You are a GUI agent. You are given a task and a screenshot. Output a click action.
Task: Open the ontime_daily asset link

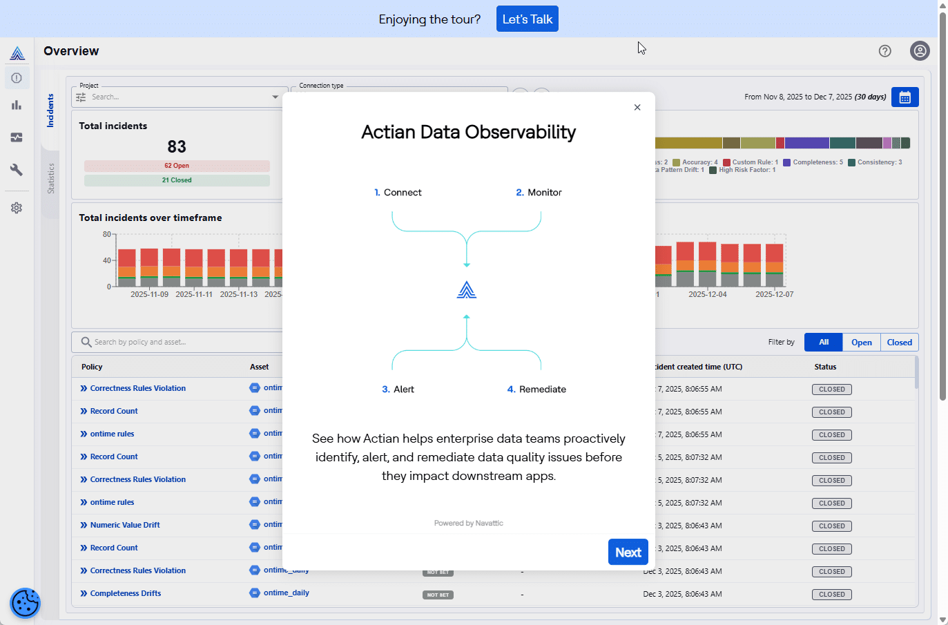287,593
